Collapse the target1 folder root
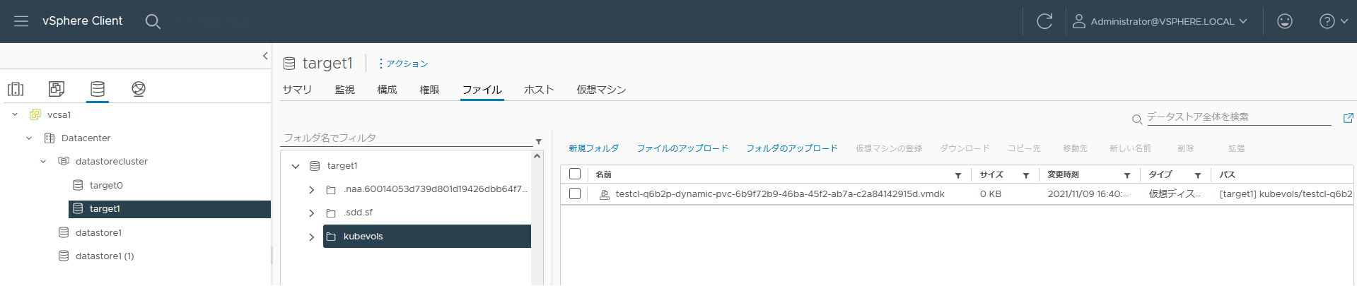The height and width of the screenshot is (286, 1357). 296,166
